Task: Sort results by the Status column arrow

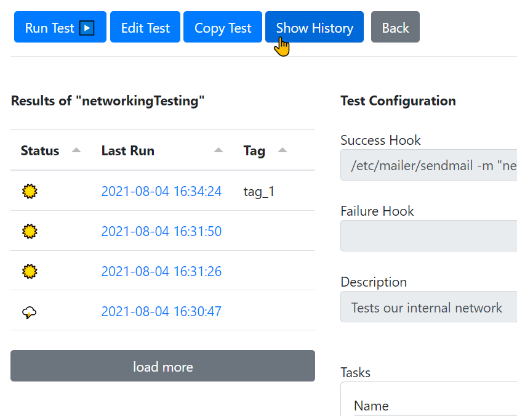Action: click(76, 150)
